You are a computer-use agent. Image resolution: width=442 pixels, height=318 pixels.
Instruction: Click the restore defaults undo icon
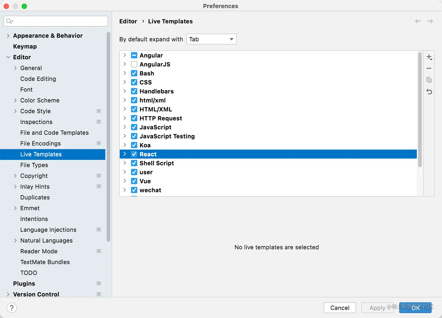tap(429, 92)
